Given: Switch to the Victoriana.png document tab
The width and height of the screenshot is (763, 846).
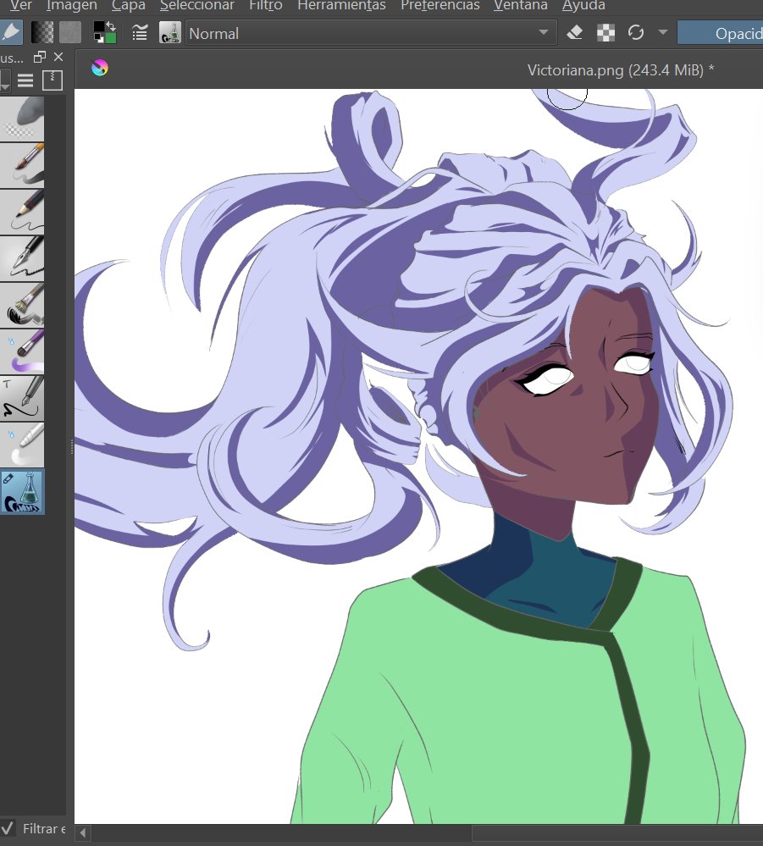Looking at the screenshot, I should tap(621, 70).
